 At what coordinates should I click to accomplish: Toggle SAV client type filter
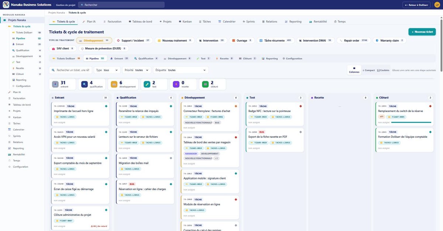(63, 48)
